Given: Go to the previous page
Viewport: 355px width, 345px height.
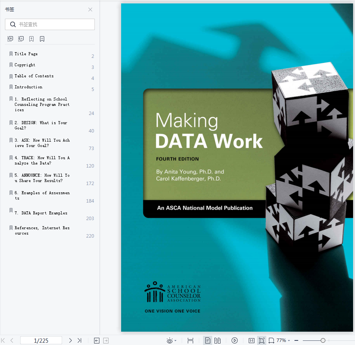Looking at the screenshot, I should 12,340.
